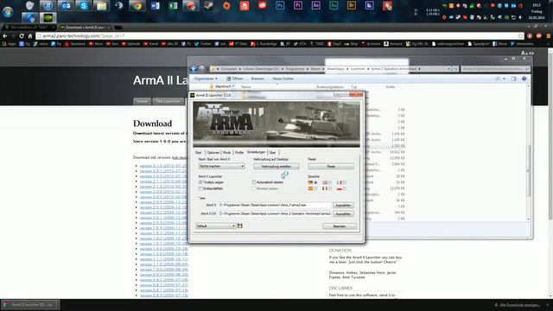Select Spanish language radio button
This screenshot has width=553, height=311.
click(x=315, y=189)
